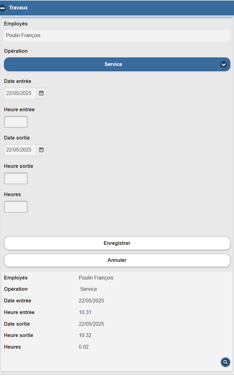Click the chevron arrow on Service selector
The height and width of the screenshot is (376, 234).
[x=223, y=64]
